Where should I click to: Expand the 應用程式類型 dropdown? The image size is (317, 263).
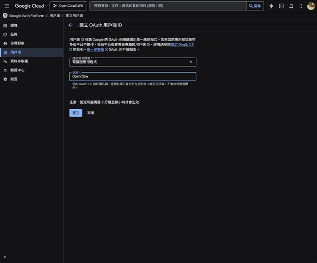[133, 62]
